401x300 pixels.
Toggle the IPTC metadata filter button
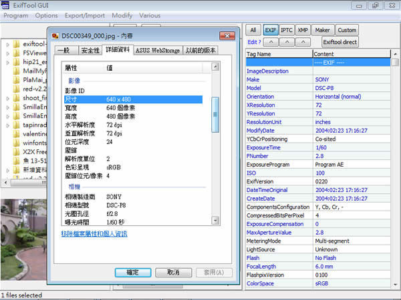coord(287,30)
